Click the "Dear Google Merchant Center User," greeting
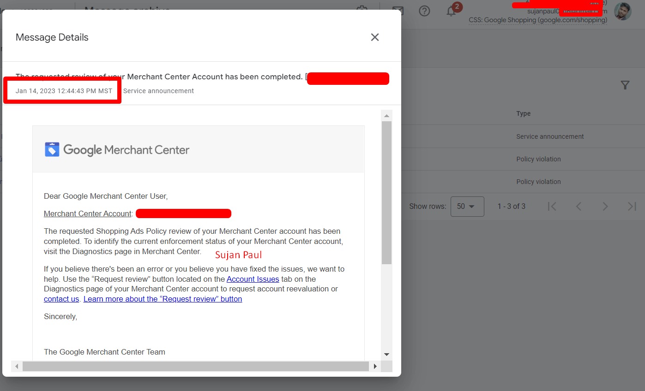 [x=106, y=196]
